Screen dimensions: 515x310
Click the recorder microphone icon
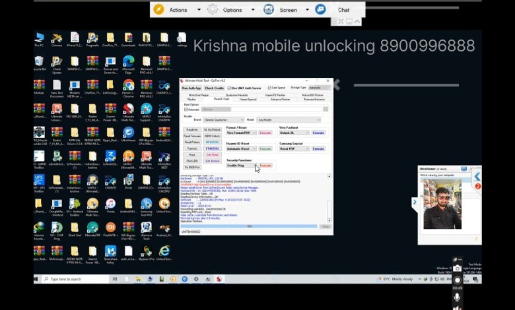pyautogui.click(x=457, y=297)
